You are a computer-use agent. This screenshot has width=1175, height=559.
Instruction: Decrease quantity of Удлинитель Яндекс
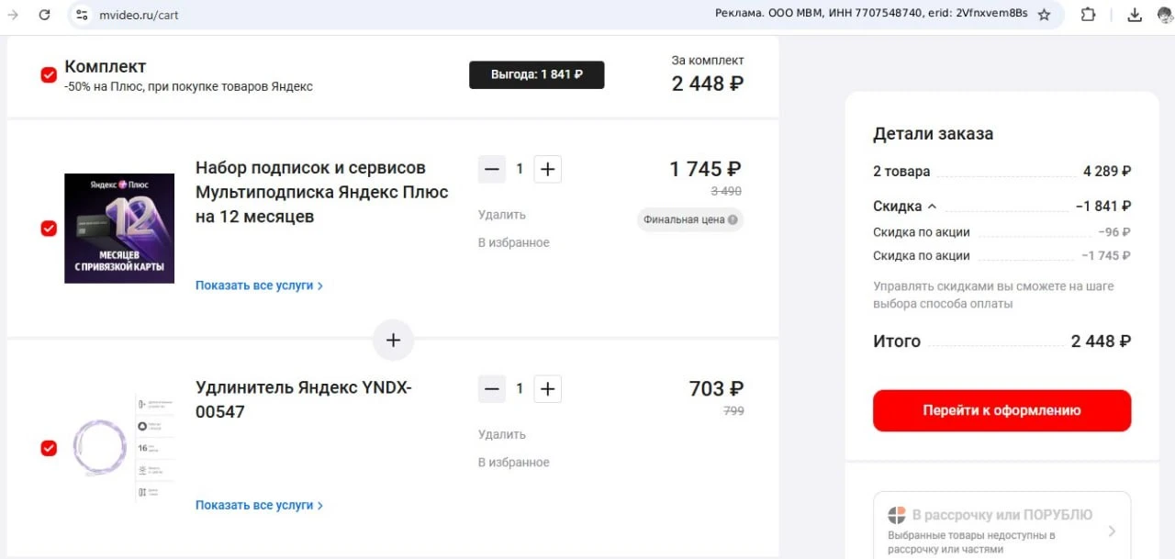point(492,389)
